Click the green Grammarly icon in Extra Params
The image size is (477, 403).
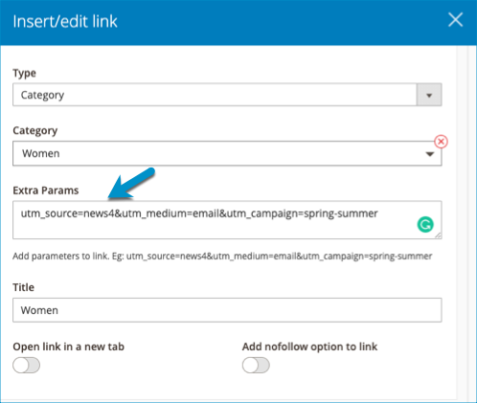425,225
